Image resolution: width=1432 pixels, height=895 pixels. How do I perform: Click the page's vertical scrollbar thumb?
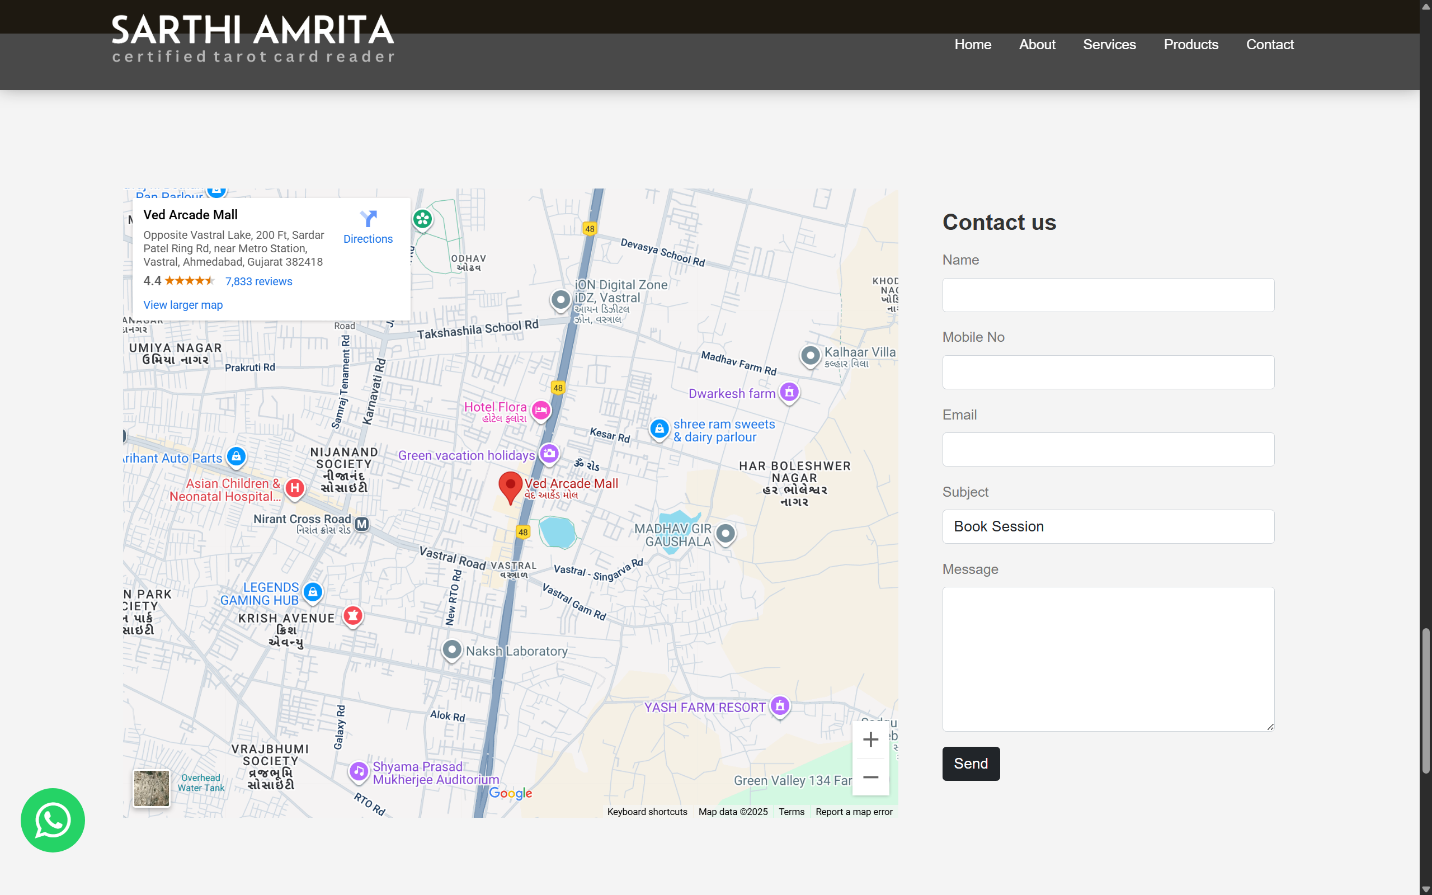coord(1426,701)
